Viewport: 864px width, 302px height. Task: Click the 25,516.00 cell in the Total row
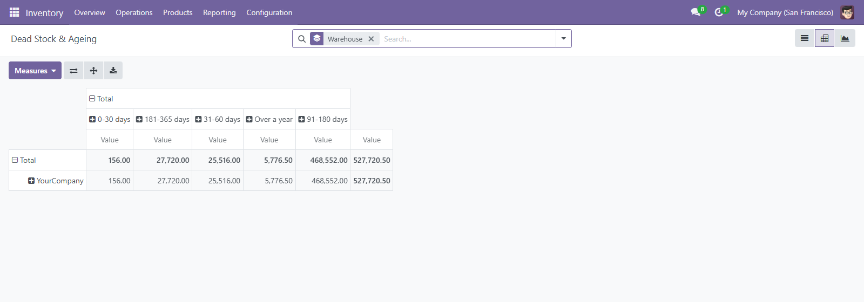coord(218,160)
